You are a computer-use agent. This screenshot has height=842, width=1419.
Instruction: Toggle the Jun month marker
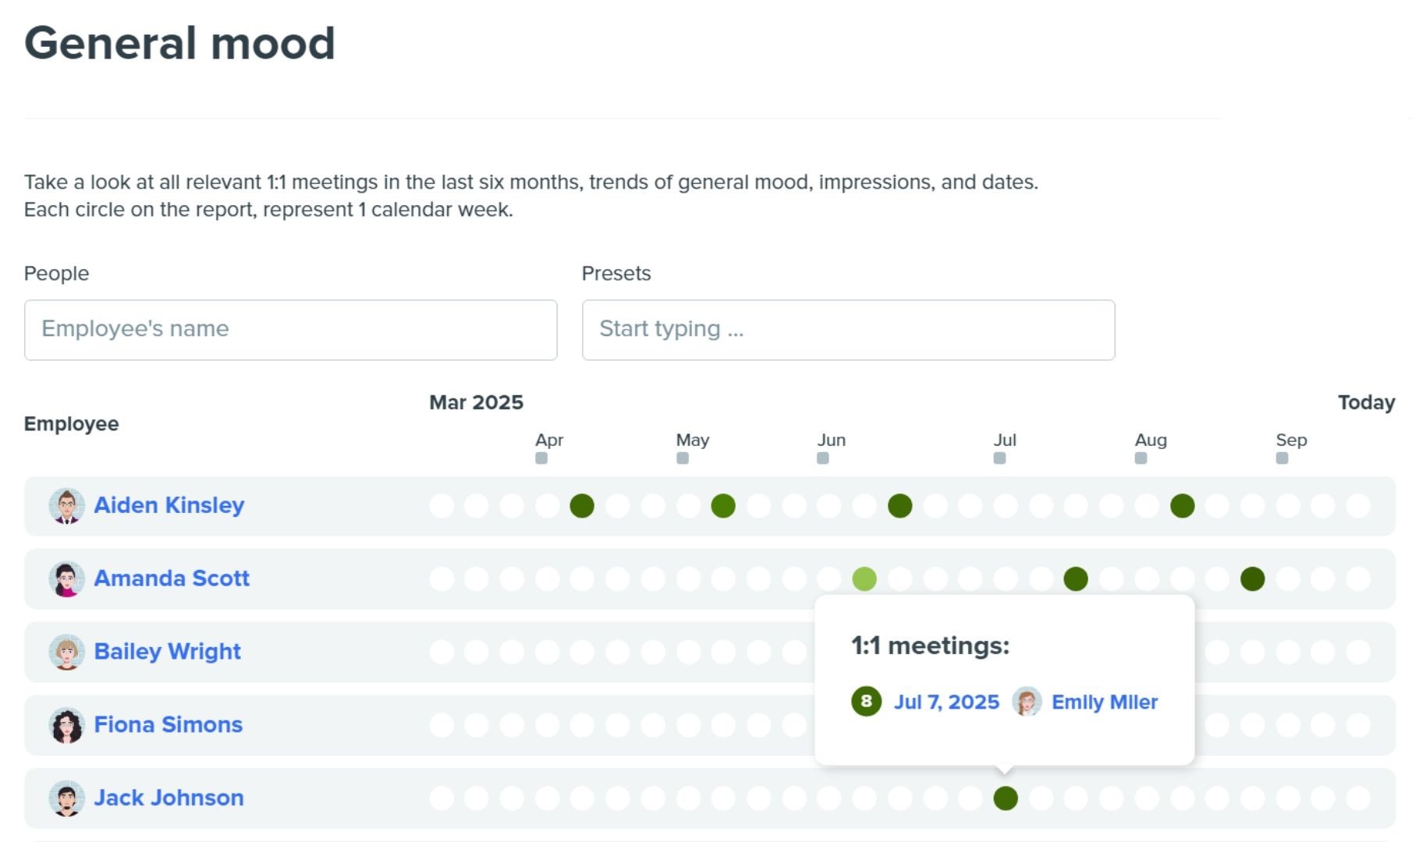(821, 459)
